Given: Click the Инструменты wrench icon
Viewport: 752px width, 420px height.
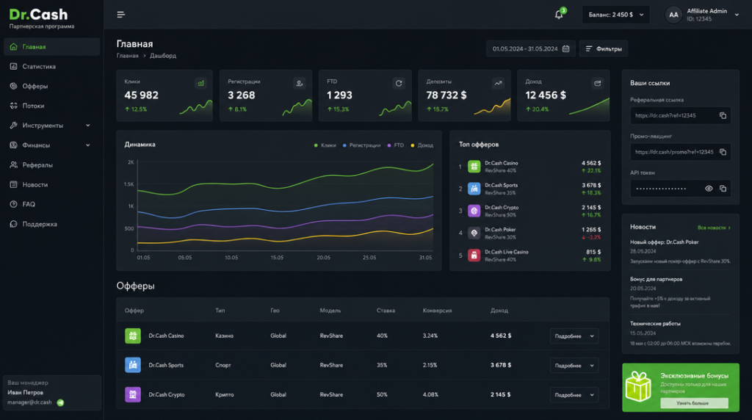Looking at the screenshot, I should click(x=13, y=125).
